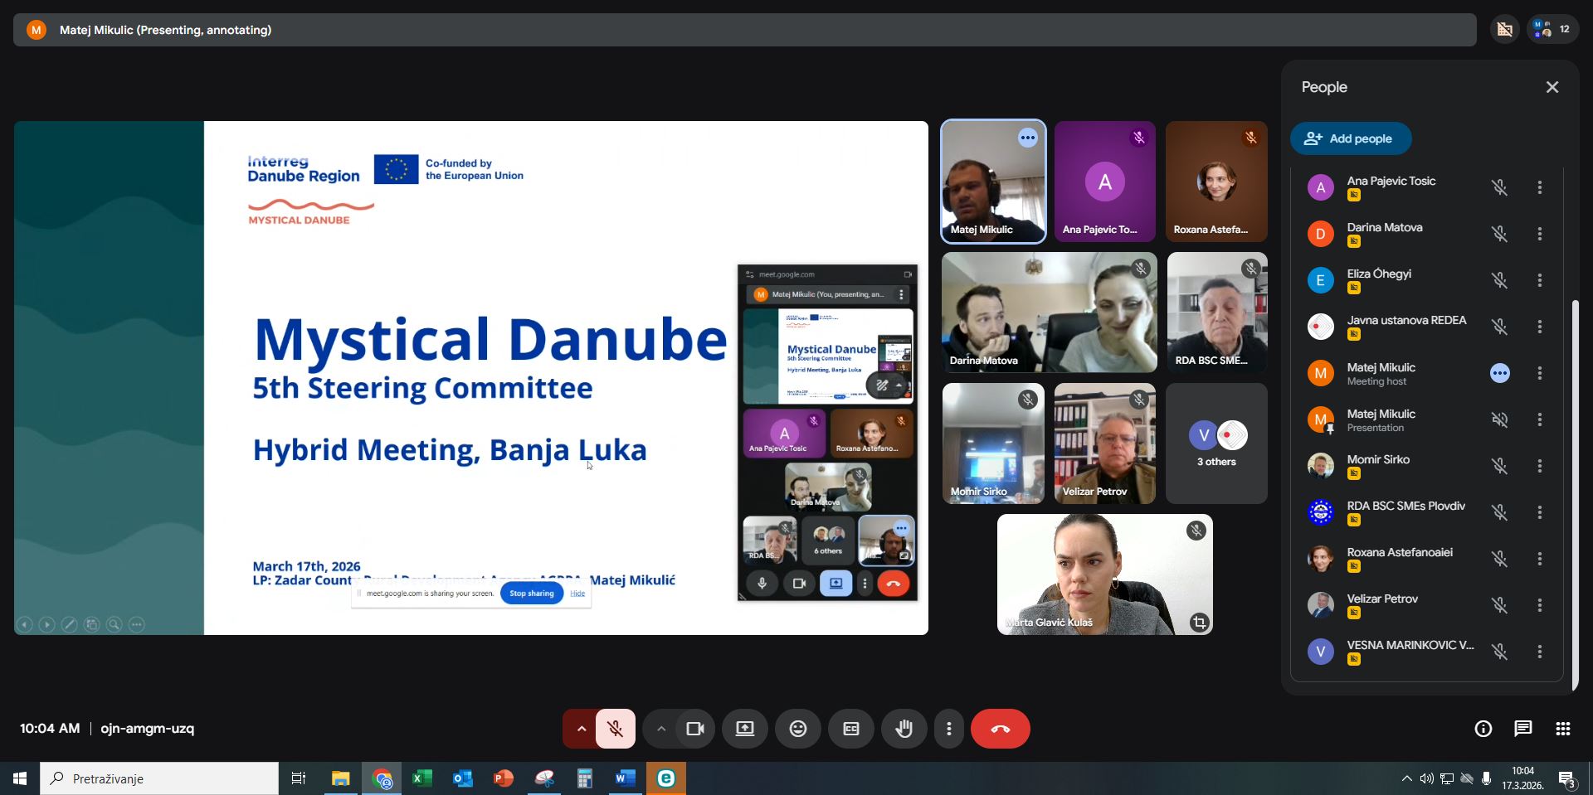Toggle closed captions
Viewport: 1593px width, 795px height.
(x=850, y=729)
